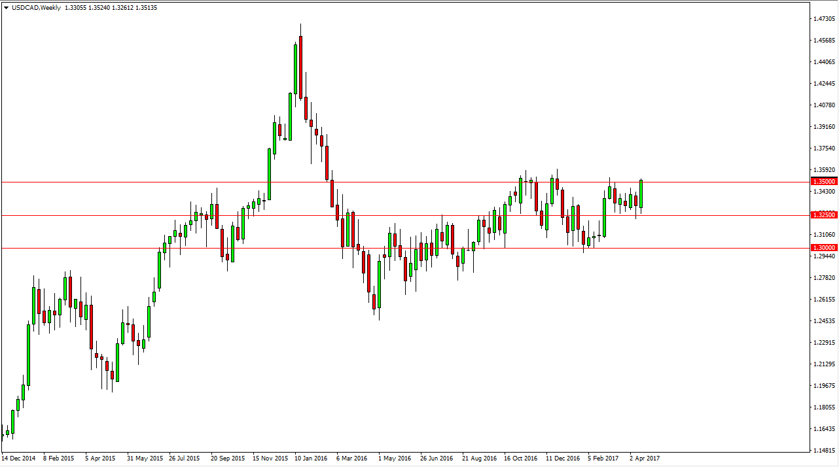Click the 20 Sep 2015 date label

point(228,458)
